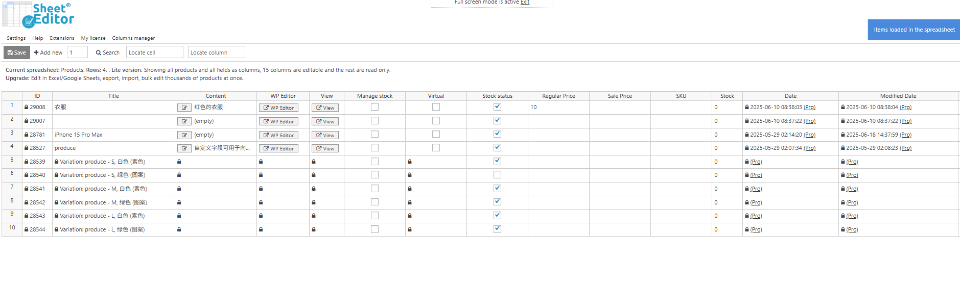Open WP Editor for product 29007
Viewport: 960px width, 286px height.
pos(278,121)
